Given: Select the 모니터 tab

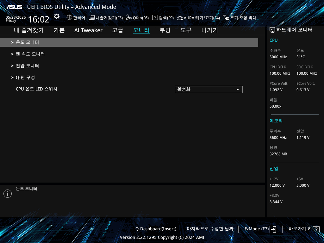Looking at the screenshot, I should pos(141,30).
